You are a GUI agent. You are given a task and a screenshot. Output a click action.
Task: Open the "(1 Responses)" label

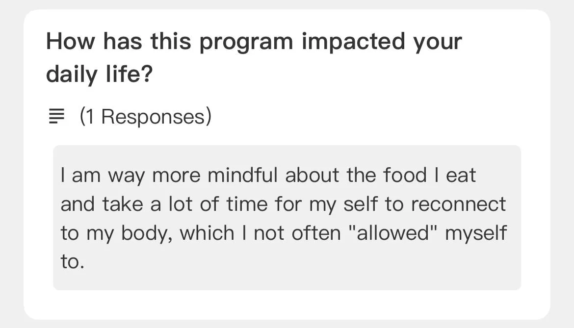coord(146,117)
